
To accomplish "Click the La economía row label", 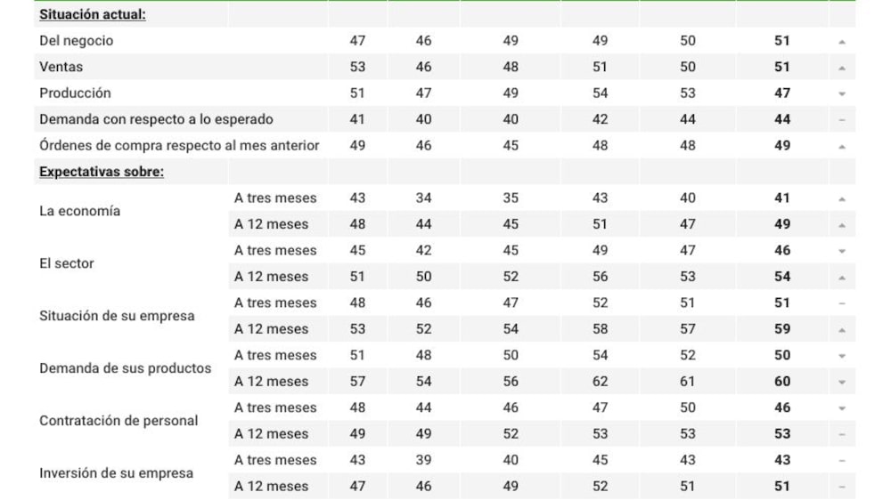I will [x=79, y=211].
